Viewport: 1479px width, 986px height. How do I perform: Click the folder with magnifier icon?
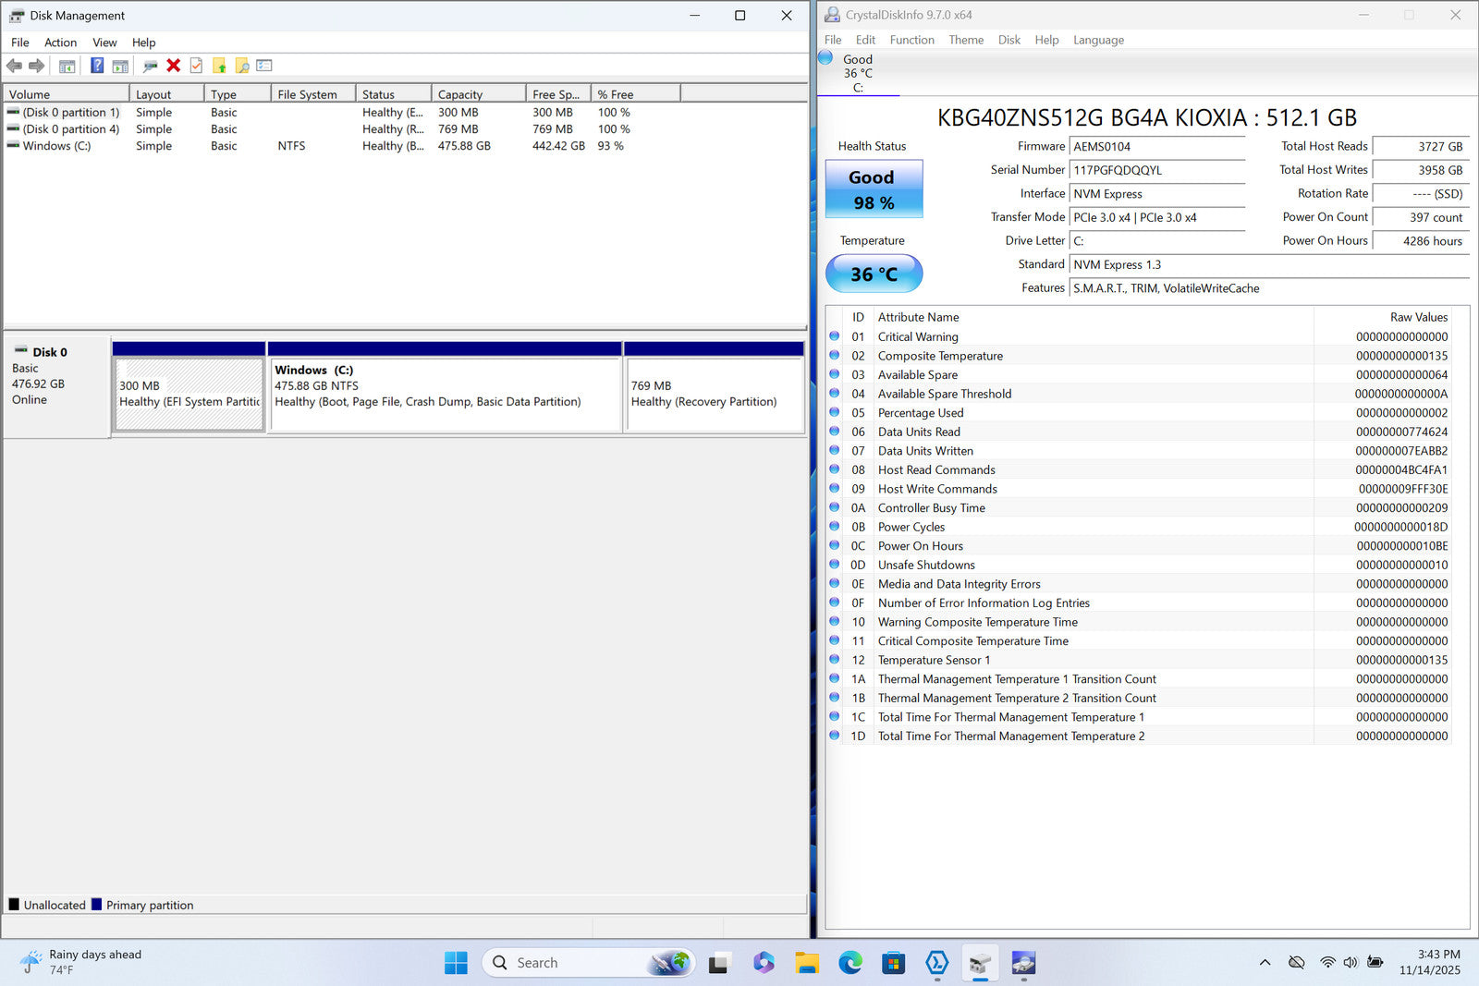(x=242, y=66)
